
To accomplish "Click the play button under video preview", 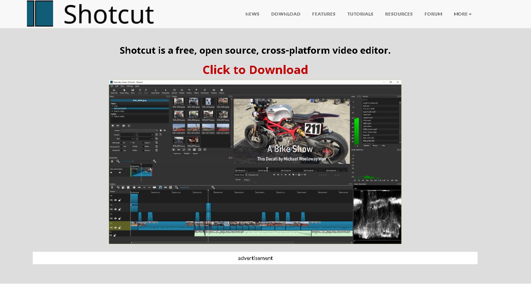I will [x=282, y=175].
